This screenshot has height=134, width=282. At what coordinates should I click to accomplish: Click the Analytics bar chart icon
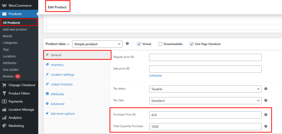coord(4,118)
